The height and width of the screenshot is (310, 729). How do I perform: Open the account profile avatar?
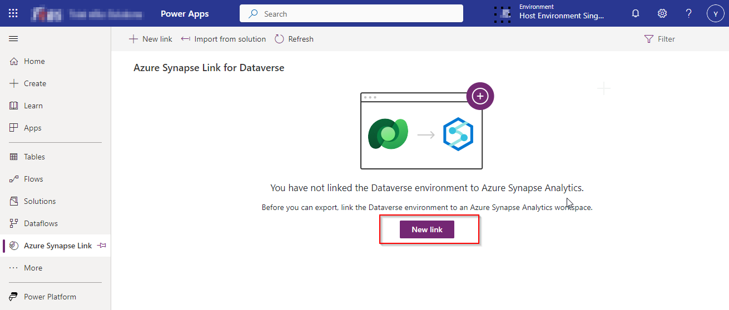pos(715,13)
